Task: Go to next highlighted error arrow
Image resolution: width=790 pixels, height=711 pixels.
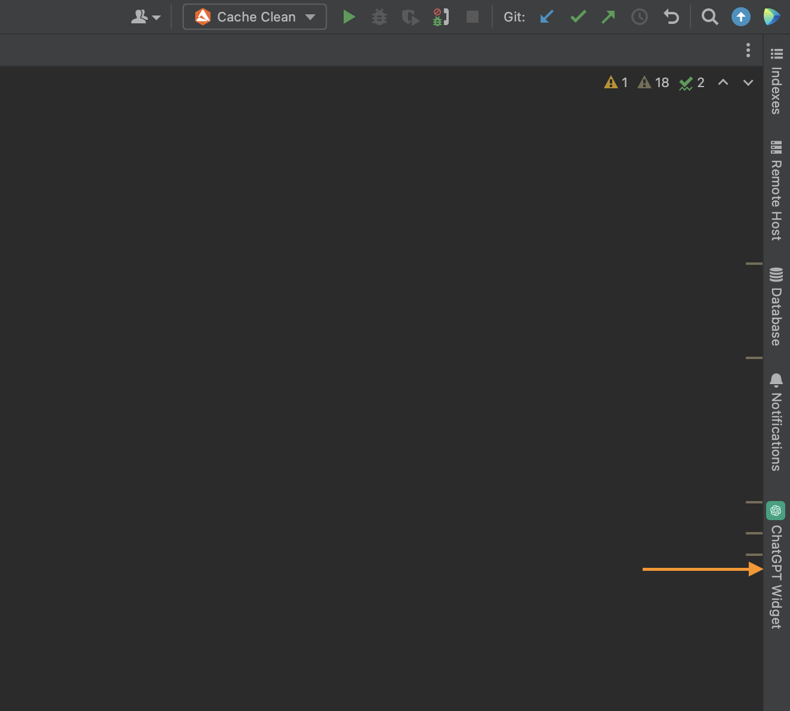Action: (x=748, y=82)
